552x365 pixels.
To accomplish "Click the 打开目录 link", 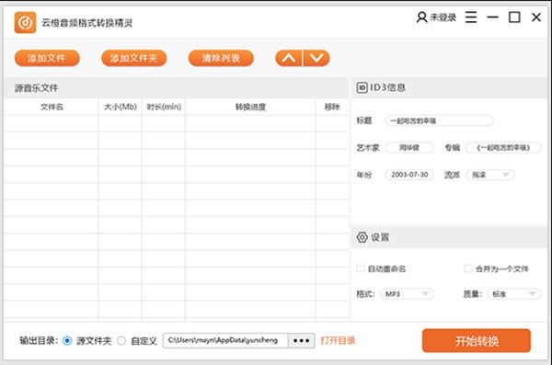I will click(338, 340).
